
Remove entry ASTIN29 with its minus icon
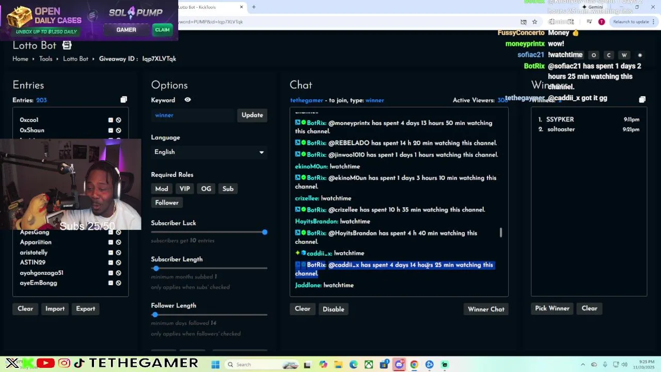click(x=111, y=262)
